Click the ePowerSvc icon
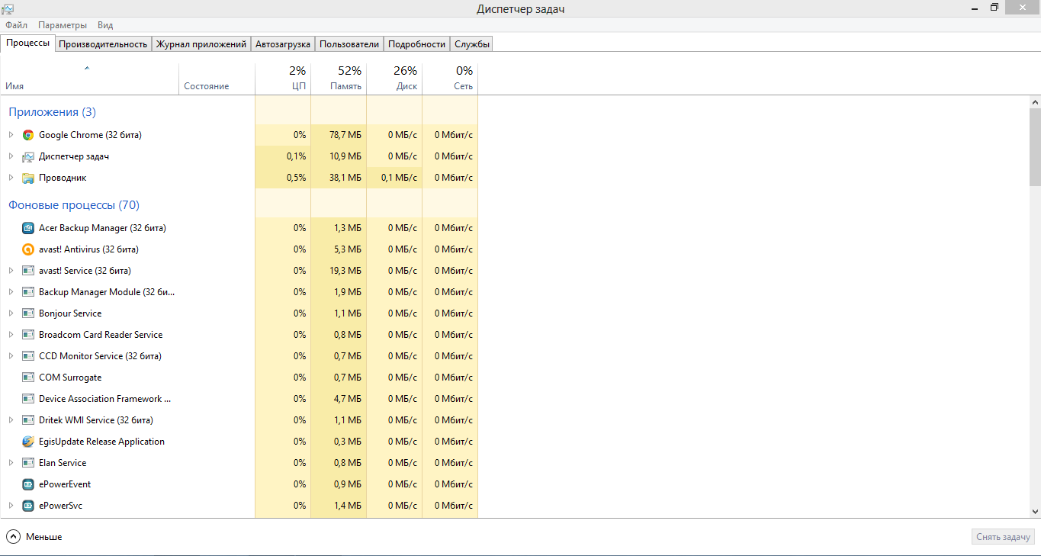The image size is (1041, 556). point(28,506)
